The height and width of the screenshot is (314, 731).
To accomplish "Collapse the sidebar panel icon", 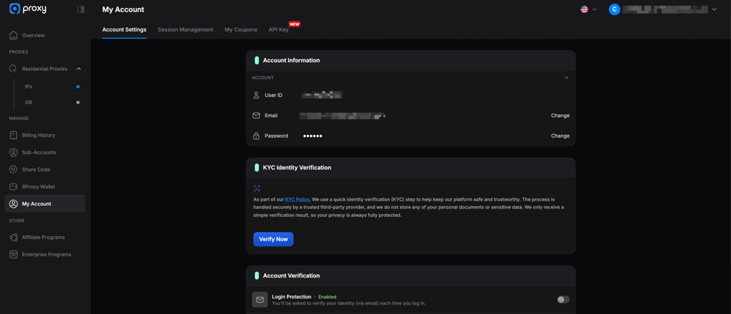I will (81, 9).
